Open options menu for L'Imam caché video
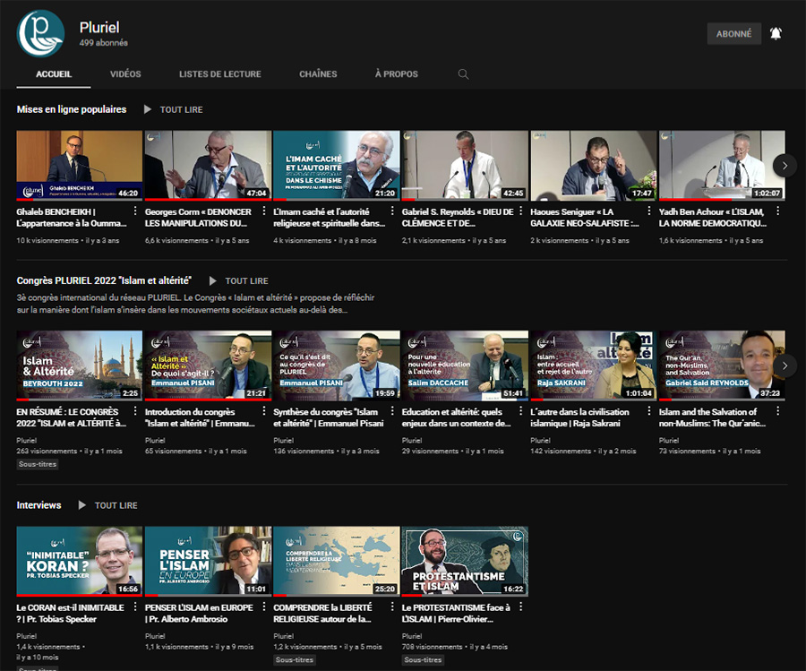 (x=392, y=211)
